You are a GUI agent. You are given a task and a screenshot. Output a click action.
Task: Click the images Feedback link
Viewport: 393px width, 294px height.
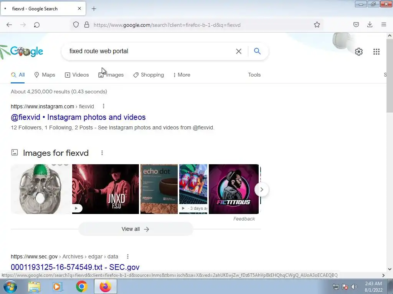(244, 219)
